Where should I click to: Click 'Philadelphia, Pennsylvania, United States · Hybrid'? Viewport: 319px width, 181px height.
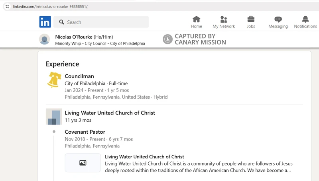(116, 97)
